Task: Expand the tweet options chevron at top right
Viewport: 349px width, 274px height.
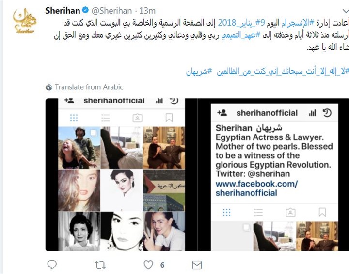Action: [x=346, y=11]
